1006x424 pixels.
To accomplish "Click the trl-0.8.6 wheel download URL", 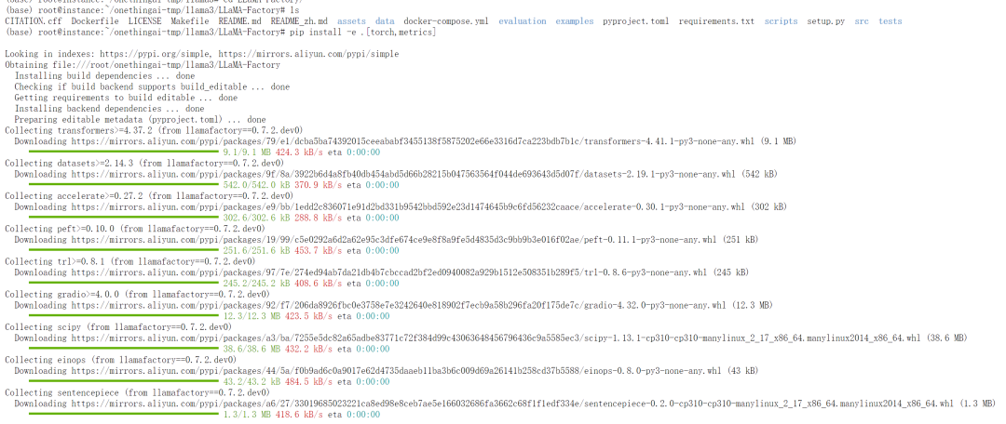I will click(x=390, y=272).
